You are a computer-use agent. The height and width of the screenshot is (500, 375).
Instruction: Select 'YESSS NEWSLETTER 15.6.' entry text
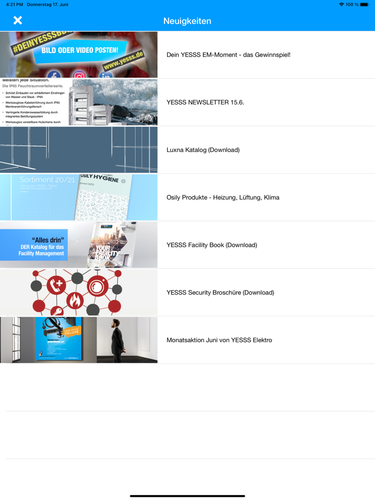pyautogui.click(x=205, y=102)
